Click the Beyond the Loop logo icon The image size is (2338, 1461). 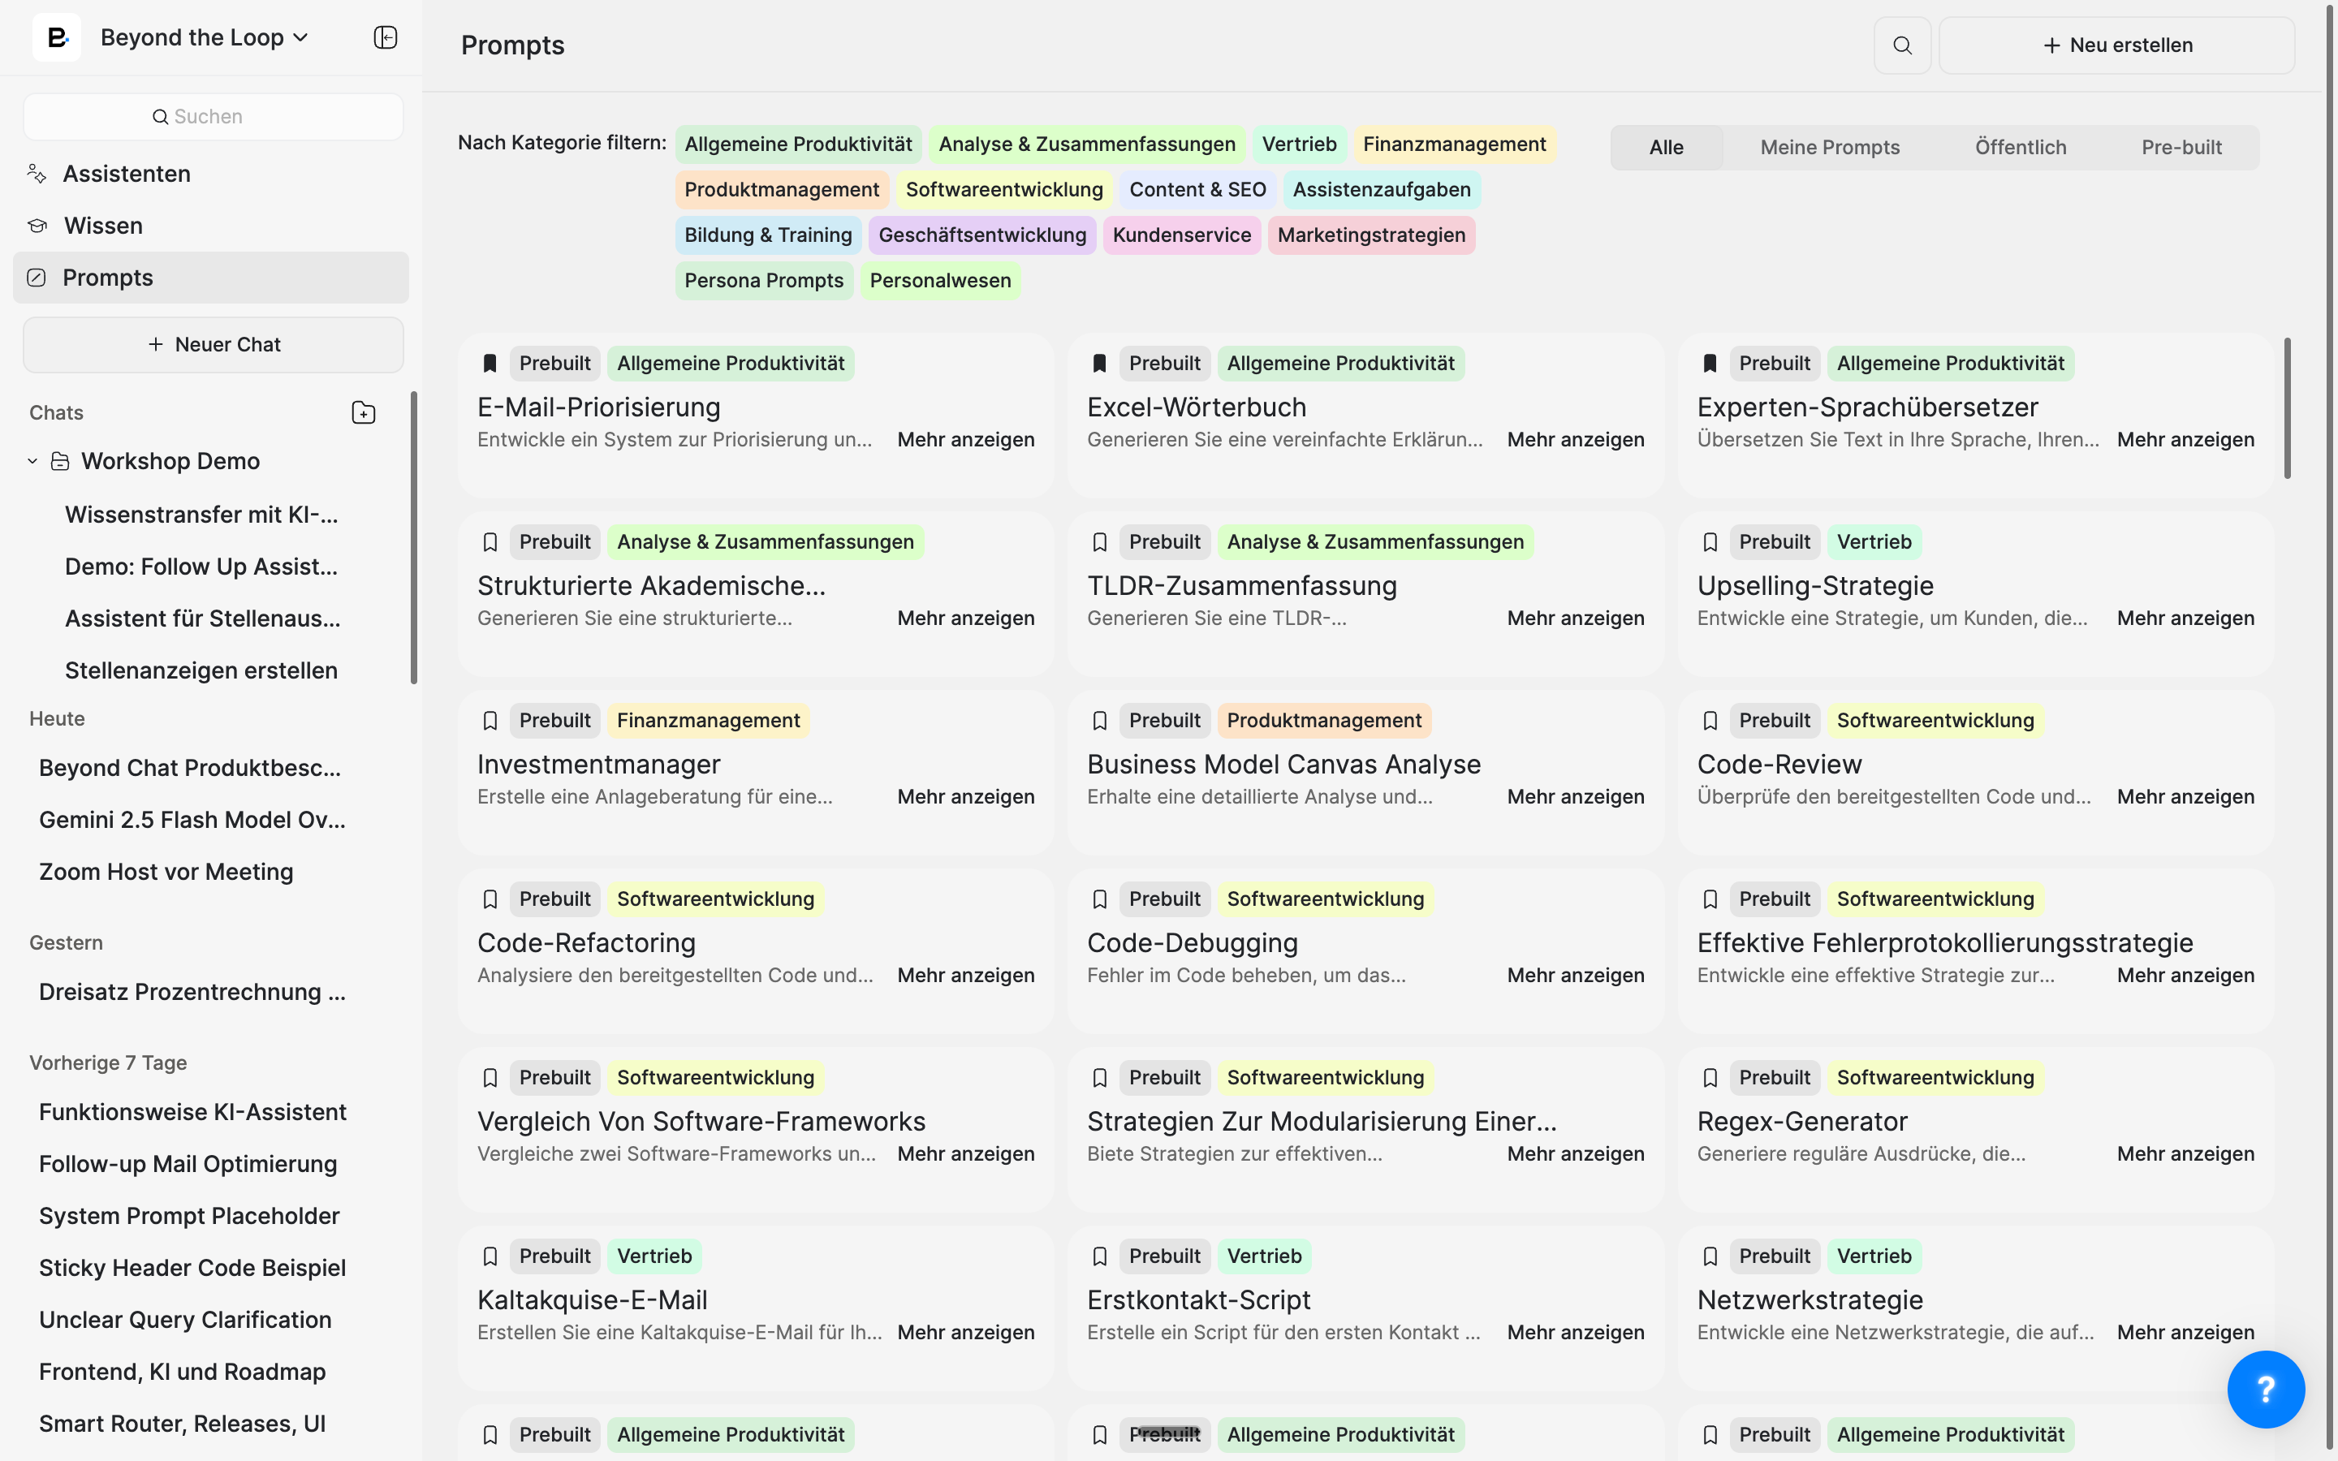(x=57, y=37)
